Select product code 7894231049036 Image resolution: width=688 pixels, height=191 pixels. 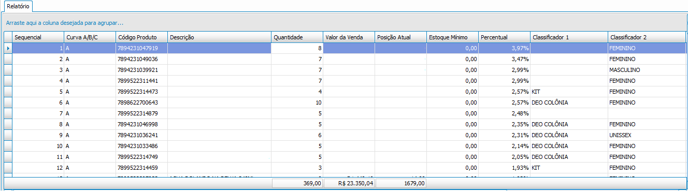click(x=142, y=59)
